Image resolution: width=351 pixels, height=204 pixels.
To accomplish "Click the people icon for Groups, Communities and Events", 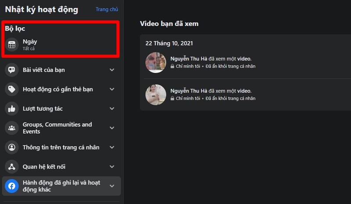I will click(x=12, y=128).
